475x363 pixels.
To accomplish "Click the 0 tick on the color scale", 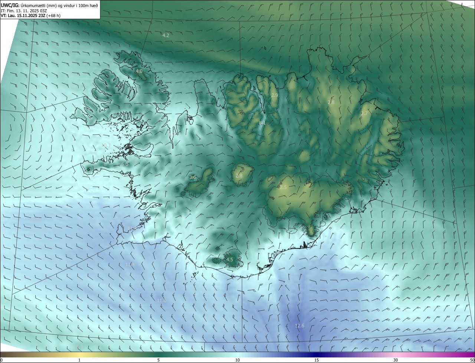I will click(1, 360).
